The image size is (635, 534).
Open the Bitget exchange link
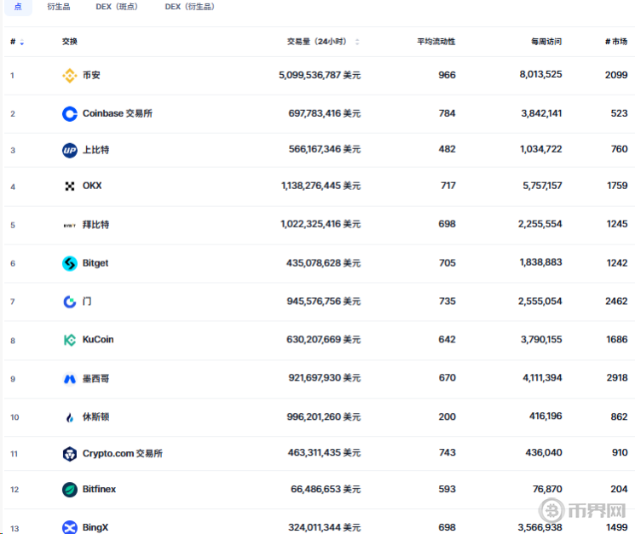(x=95, y=263)
